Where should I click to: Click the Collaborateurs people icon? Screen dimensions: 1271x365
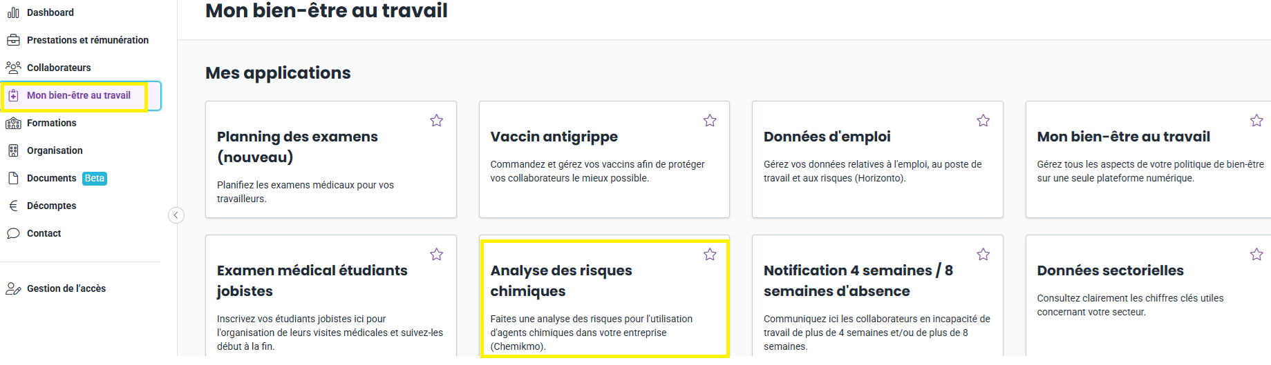tap(13, 68)
